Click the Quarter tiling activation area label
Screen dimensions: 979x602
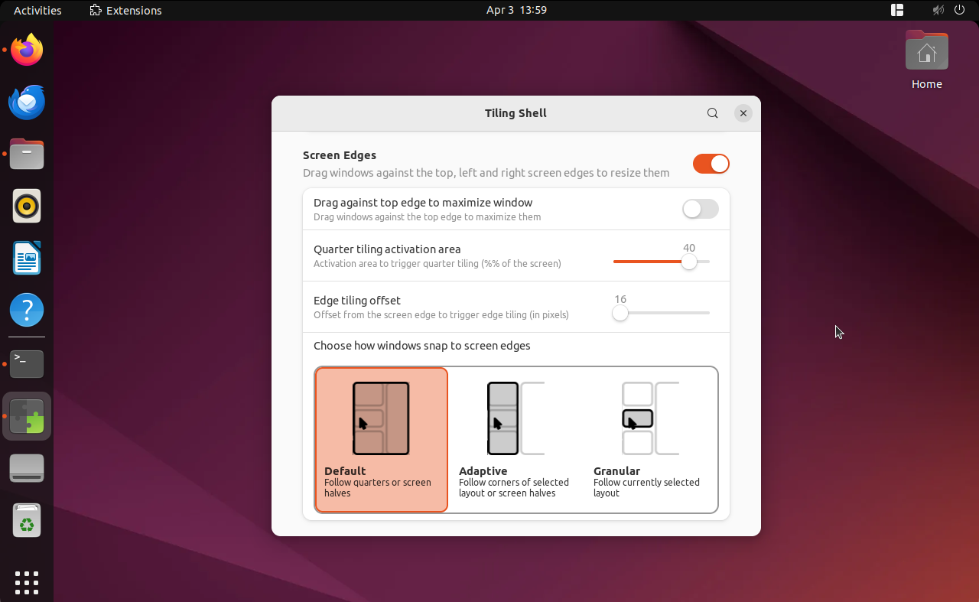[x=387, y=249]
